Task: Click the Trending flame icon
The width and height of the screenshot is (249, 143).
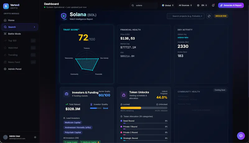Action: 5,55
